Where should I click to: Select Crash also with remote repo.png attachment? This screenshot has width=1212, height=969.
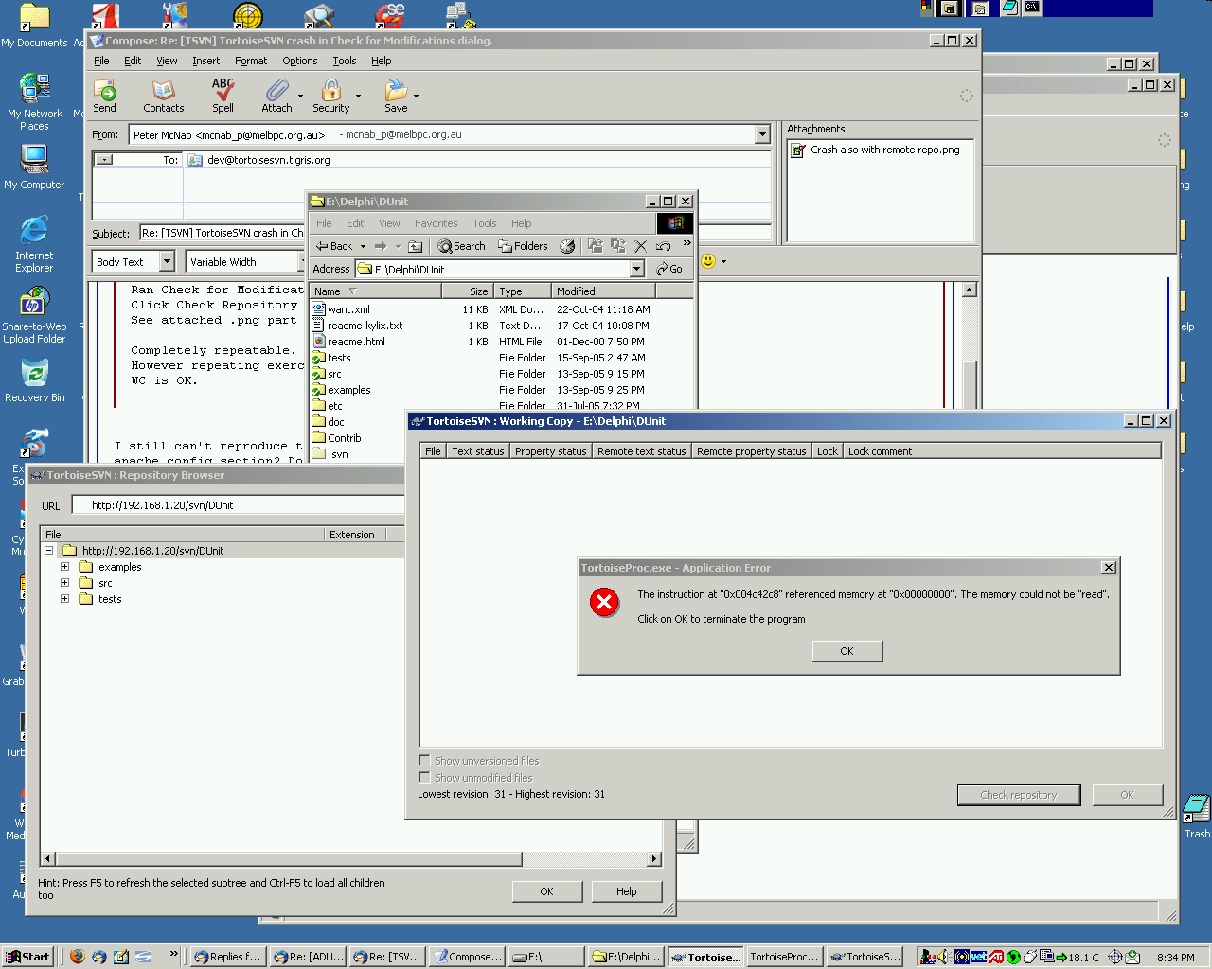coord(876,150)
